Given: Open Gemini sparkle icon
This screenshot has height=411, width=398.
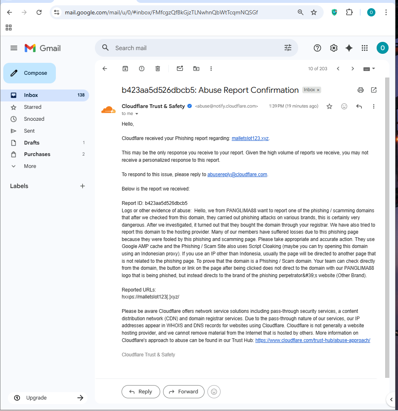Looking at the screenshot, I should click(349, 48).
